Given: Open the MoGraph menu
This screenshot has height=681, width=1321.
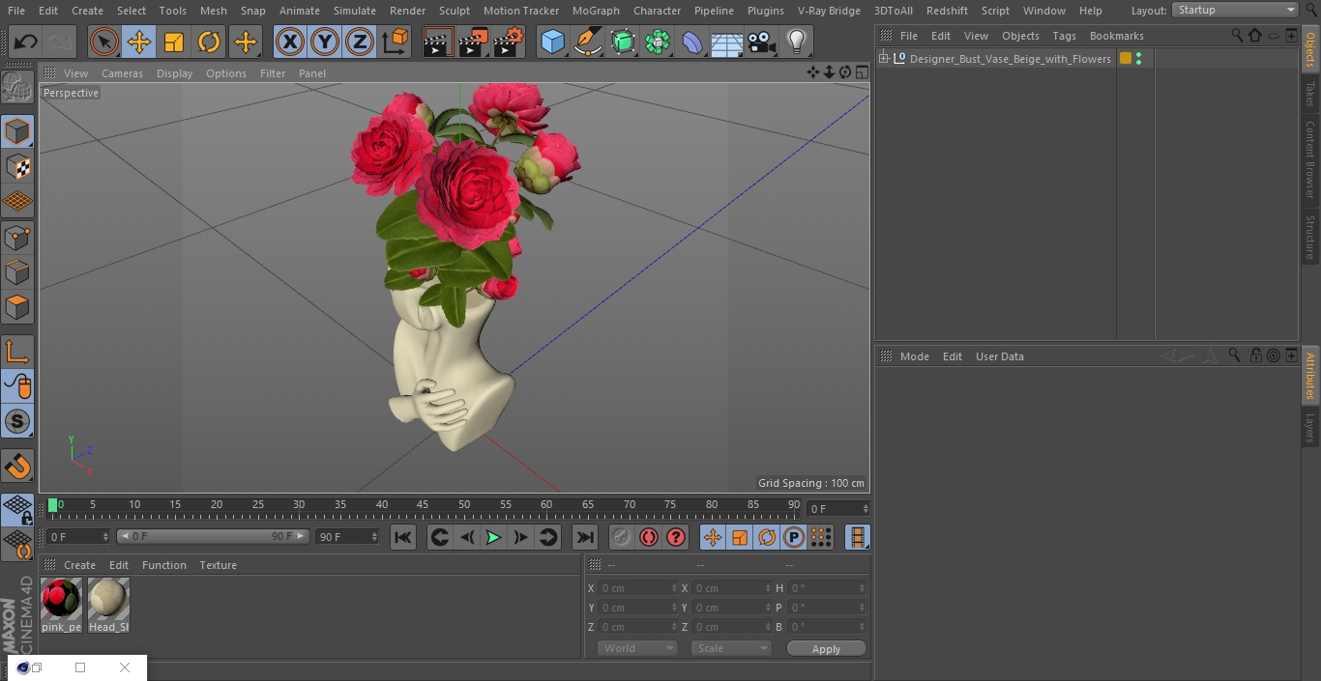Looking at the screenshot, I should point(596,11).
